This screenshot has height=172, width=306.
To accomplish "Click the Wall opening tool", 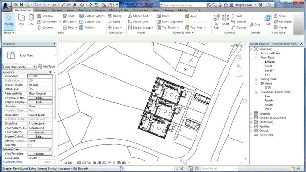I will (237, 16).
